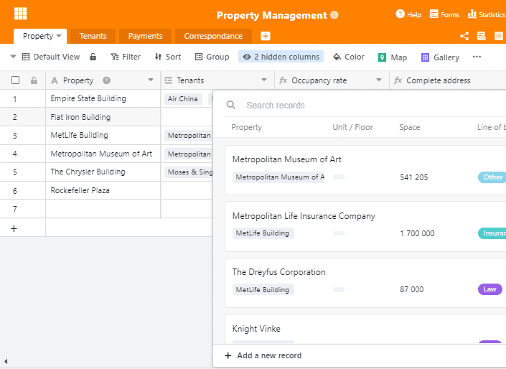The width and height of the screenshot is (506, 369).
Task: Switch to the Payments tab
Action: click(x=145, y=36)
